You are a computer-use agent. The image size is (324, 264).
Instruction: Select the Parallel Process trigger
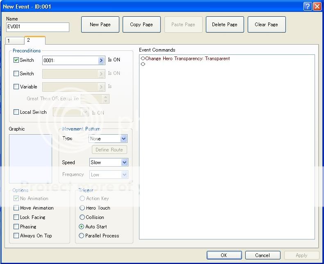tap(82, 236)
